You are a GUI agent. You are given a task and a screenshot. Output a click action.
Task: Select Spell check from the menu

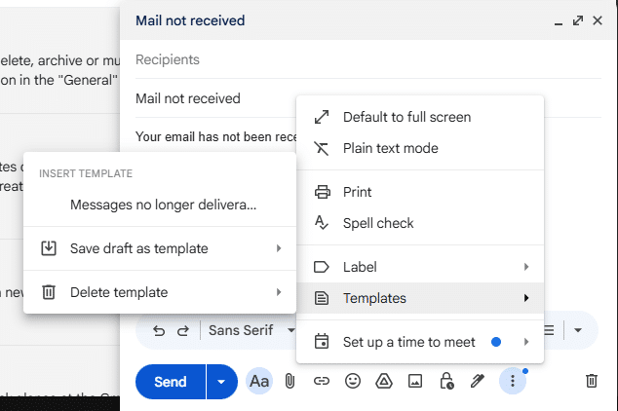pyautogui.click(x=378, y=223)
